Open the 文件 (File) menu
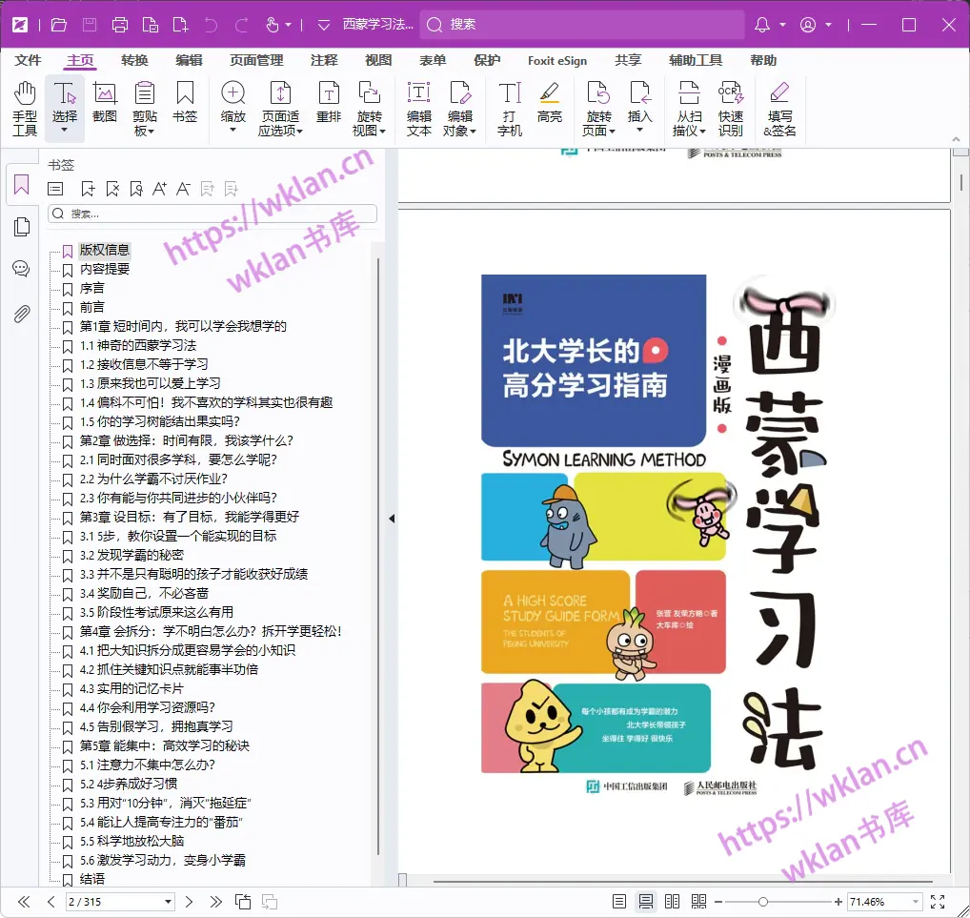 click(x=28, y=59)
